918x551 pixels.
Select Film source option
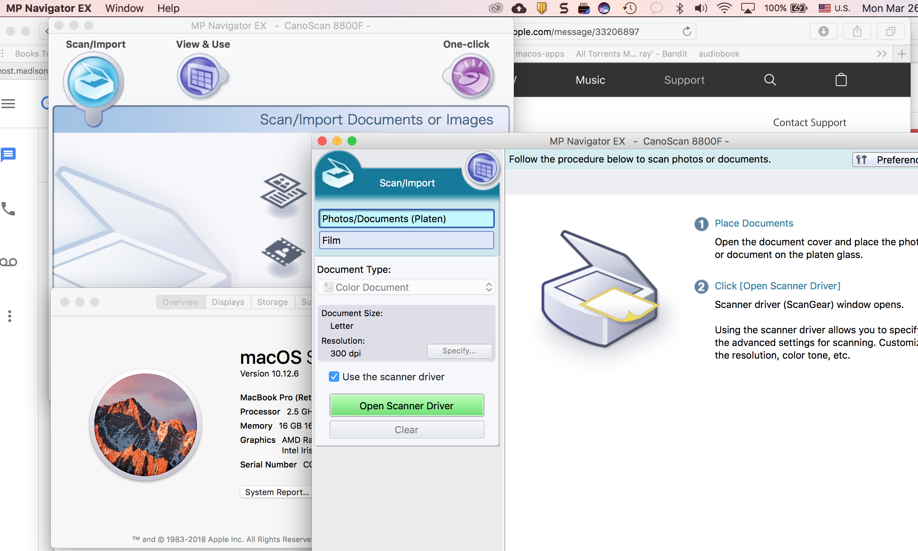[406, 240]
